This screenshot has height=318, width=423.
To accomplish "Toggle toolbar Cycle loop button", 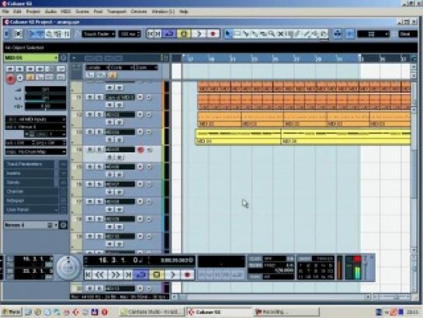I will tap(169, 33).
